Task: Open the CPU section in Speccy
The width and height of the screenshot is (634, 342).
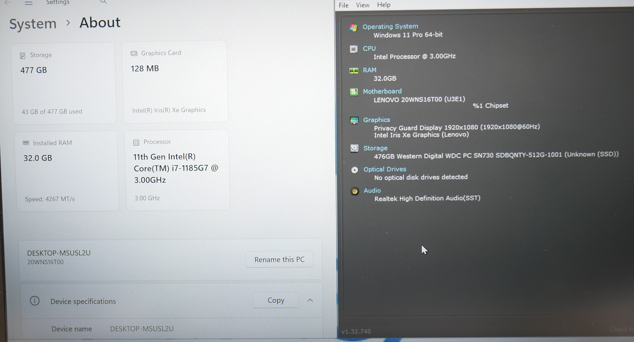Action: tap(369, 48)
